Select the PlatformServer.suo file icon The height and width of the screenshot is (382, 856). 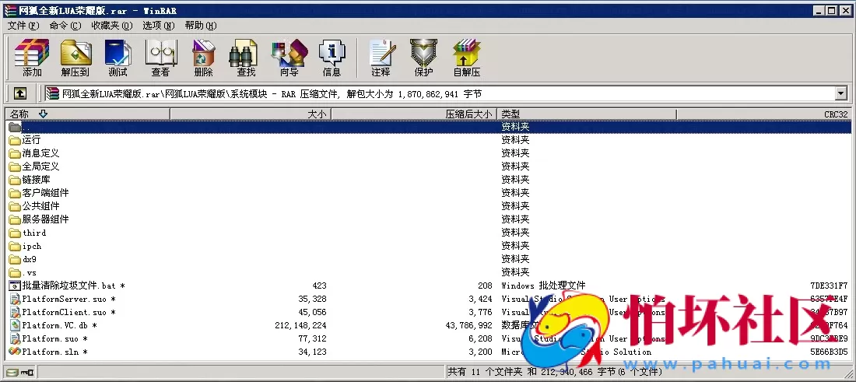click(15, 299)
